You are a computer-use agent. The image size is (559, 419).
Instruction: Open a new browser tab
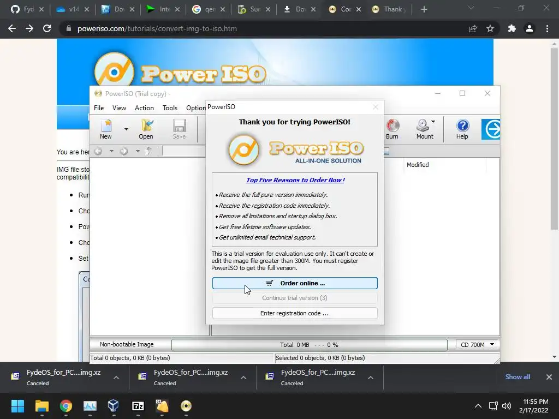pyautogui.click(x=424, y=9)
